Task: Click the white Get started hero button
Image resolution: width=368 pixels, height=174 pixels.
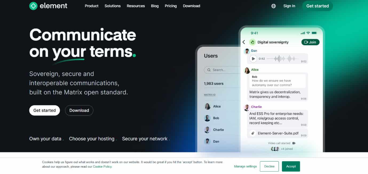Action: click(45, 111)
